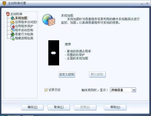The height and width of the screenshot is (116, 151).
Task: Click the 恶意行为检测 green icon
Action: (x=13, y=34)
